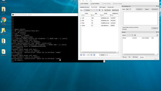Close the Edit Database Cell panel
This screenshot has height=91, width=161.
158,6
